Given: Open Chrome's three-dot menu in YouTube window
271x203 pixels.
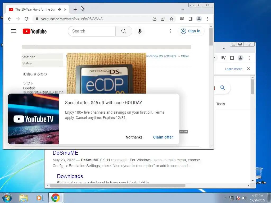Looking at the screenshot, I should [x=207, y=19].
